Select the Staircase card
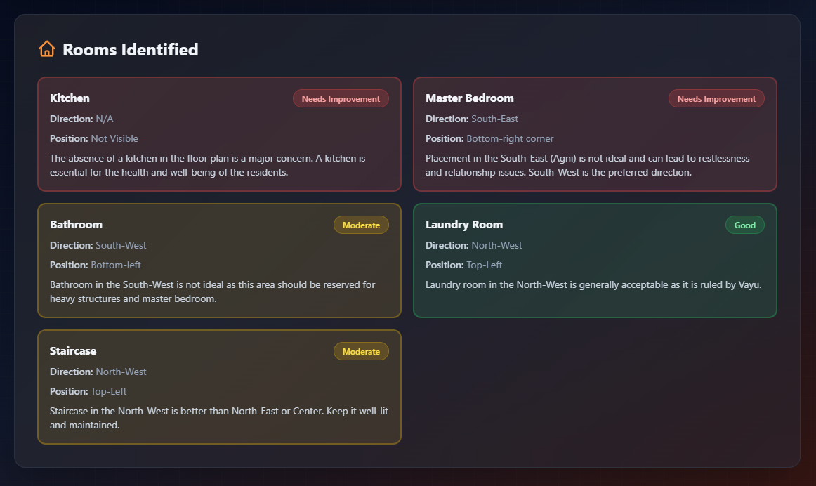 tap(219, 387)
